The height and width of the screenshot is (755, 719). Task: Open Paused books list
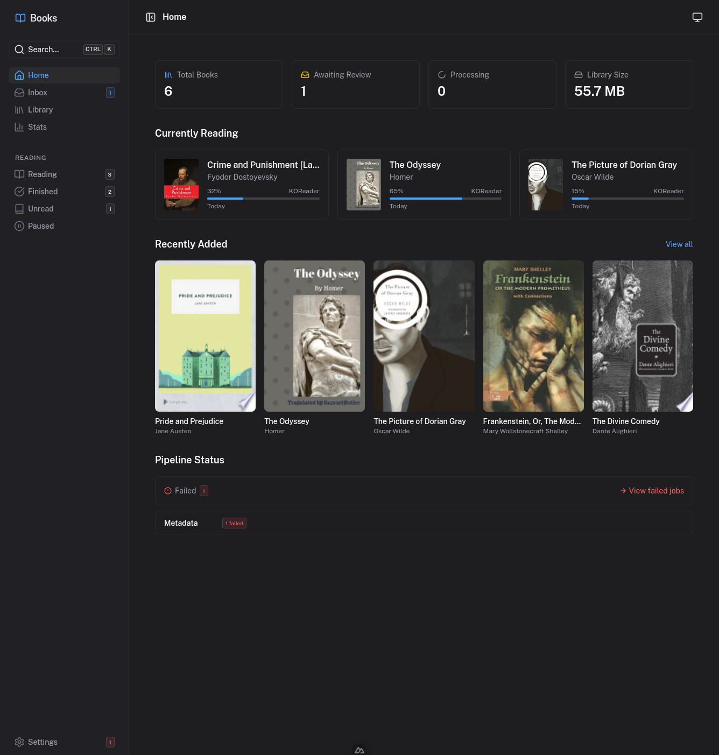[x=41, y=226]
